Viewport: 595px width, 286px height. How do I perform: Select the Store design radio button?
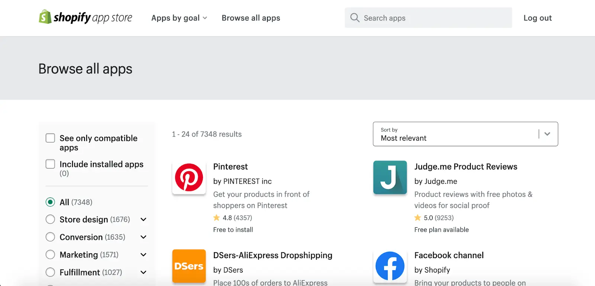tap(50, 219)
